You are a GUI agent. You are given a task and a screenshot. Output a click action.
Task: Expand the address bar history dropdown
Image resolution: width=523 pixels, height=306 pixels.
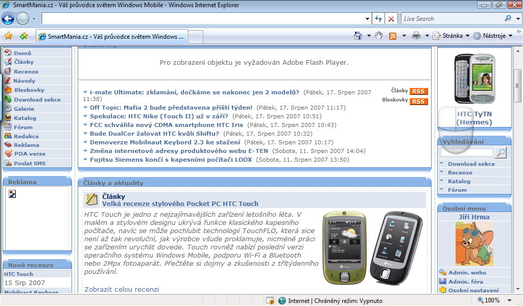coord(367,19)
